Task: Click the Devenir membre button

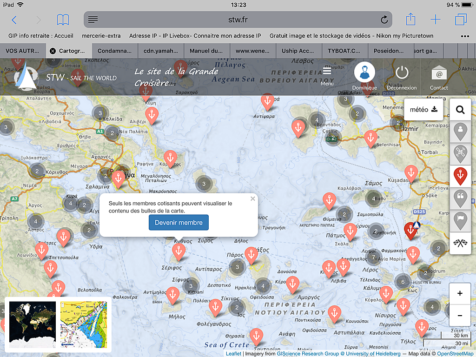Action: tap(178, 223)
